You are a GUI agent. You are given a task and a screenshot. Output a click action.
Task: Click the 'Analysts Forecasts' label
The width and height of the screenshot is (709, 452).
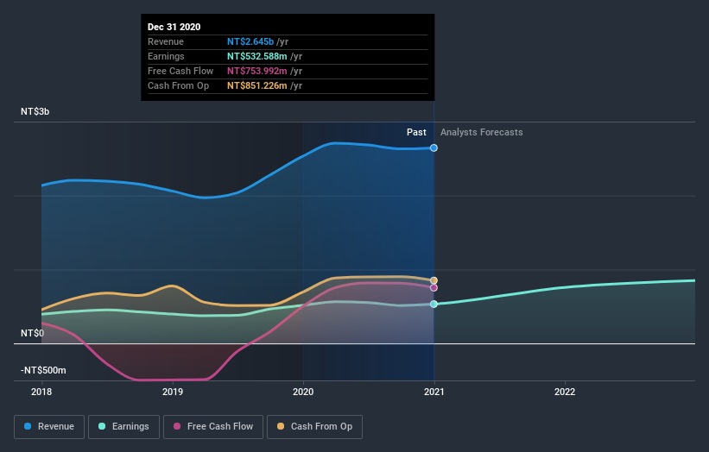[x=482, y=132]
